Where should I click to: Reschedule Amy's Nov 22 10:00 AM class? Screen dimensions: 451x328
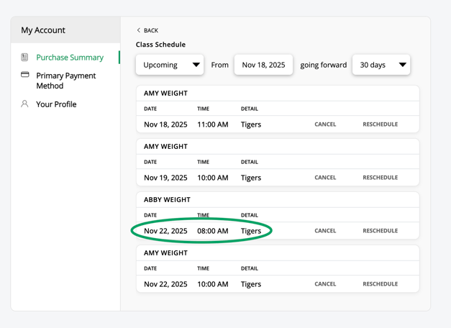click(x=380, y=284)
